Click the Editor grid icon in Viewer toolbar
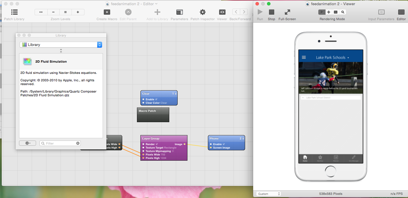 [401, 12]
